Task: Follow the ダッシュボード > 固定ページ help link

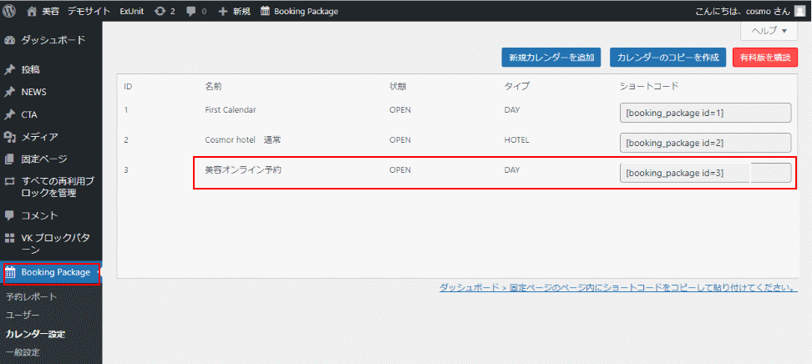Action: pyautogui.click(x=618, y=288)
